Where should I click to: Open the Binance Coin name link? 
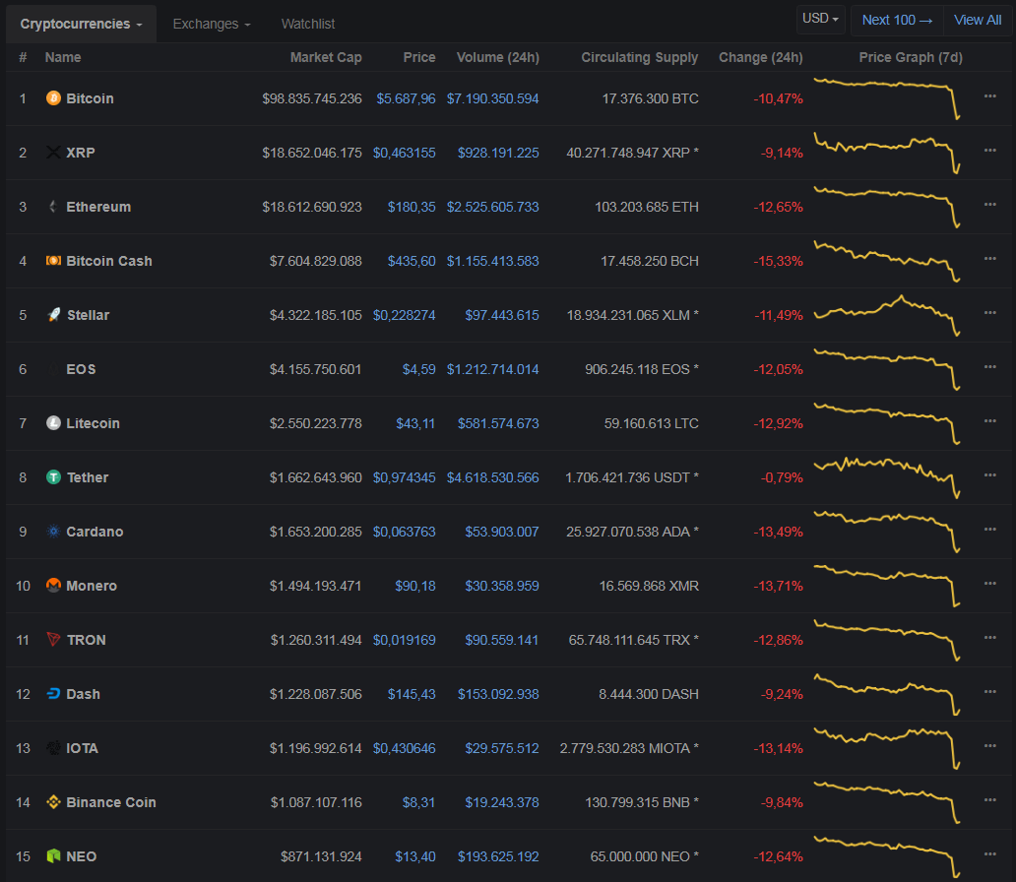tap(111, 802)
